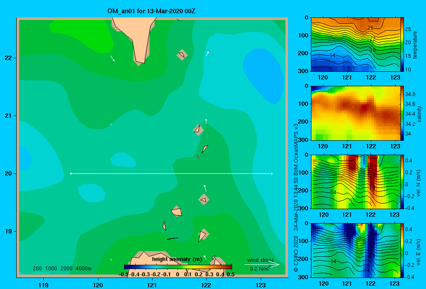The image size is (426, 289).
Task: Click the '-0.4' tick on vel. E scale
Action: [410, 277]
